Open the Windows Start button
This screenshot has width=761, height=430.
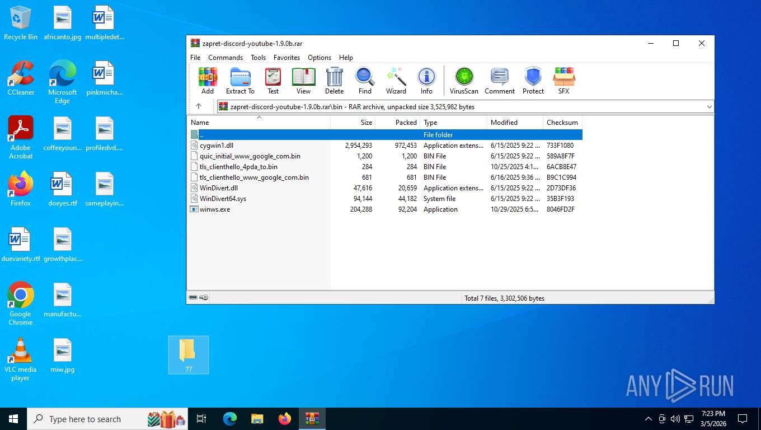coord(13,419)
